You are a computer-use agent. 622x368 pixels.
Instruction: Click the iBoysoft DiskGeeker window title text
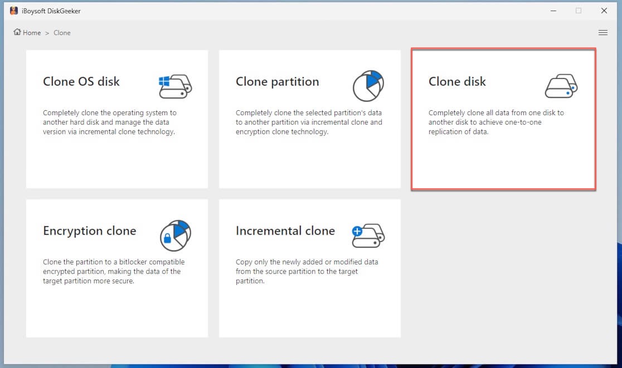[x=51, y=11]
